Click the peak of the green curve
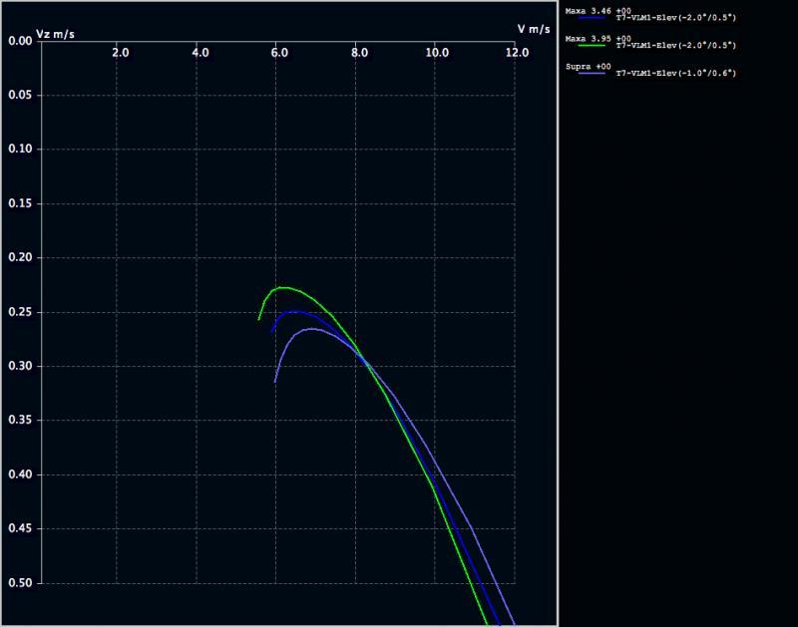Screen dimensions: 798x627 click(x=282, y=287)
